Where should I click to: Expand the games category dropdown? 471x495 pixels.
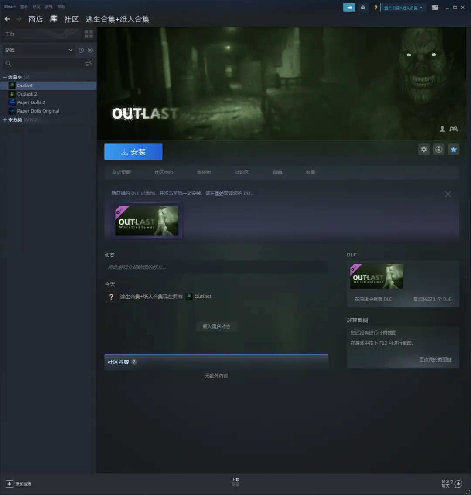pos(38,50)
